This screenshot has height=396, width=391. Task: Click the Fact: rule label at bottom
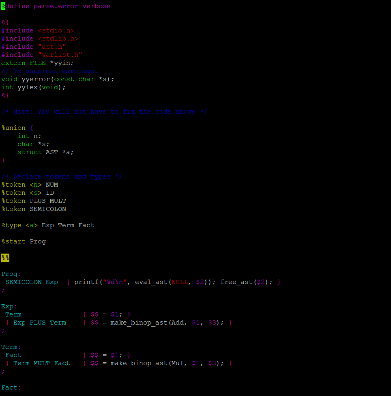[11, 387]
